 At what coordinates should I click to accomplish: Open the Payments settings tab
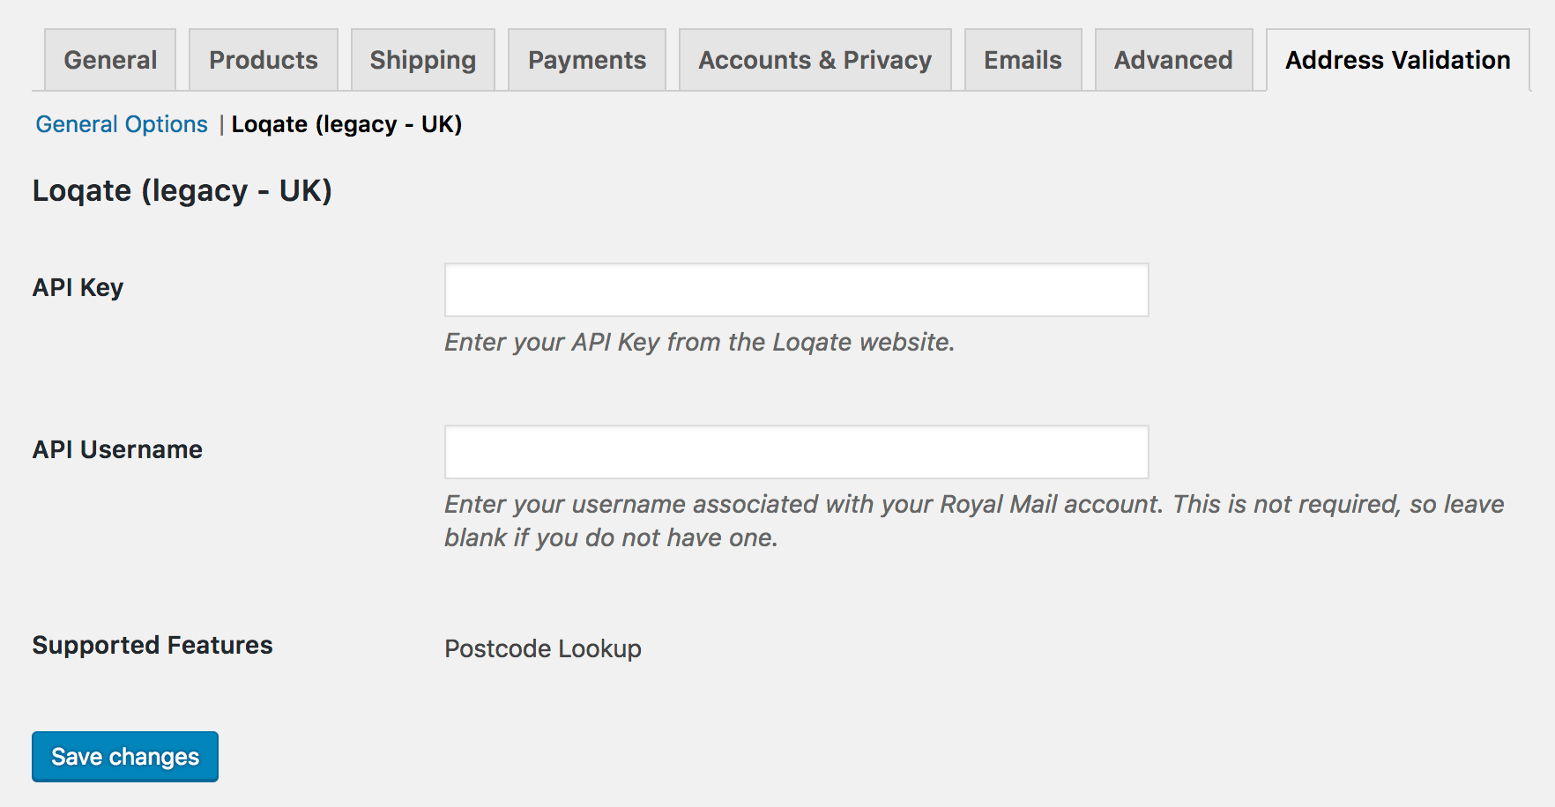pos(586,59)
